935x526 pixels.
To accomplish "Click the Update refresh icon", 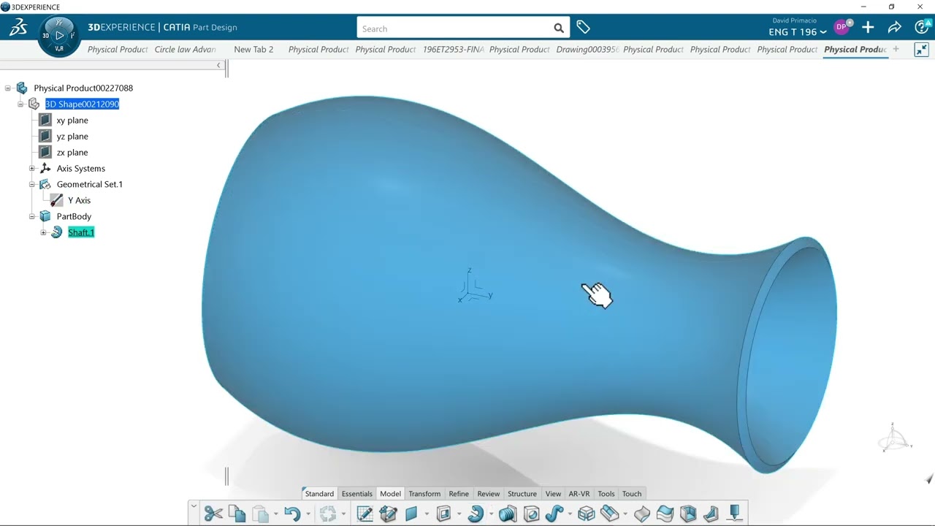I will [328, 514].
